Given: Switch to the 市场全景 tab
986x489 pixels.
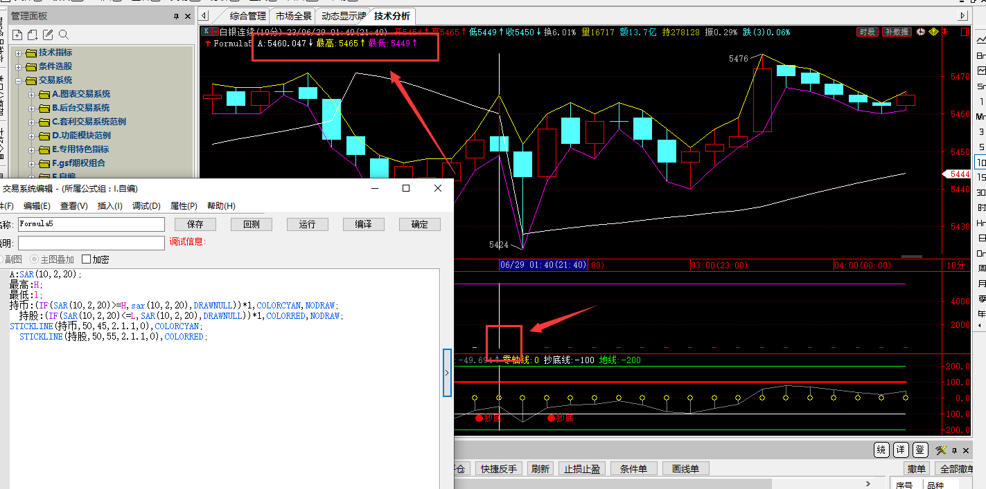Looking at the screenshot, I should coord(294,16).
